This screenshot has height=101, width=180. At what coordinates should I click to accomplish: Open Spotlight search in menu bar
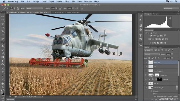[176, 1]
